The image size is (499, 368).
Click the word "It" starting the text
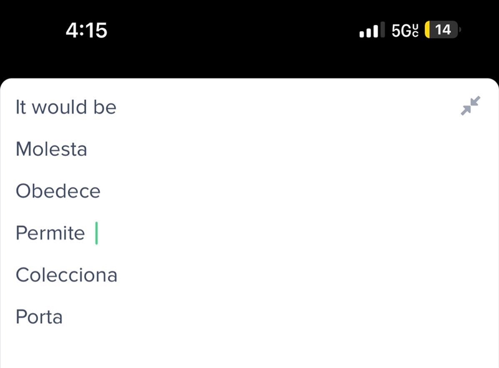click(x=21, y=107)
